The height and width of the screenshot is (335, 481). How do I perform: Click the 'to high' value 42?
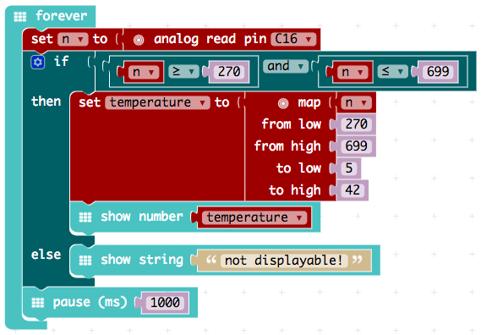353,190
